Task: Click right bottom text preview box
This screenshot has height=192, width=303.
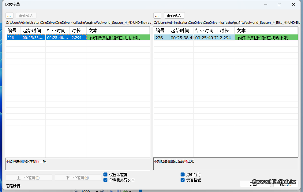Action: click(x=226, y=164)
